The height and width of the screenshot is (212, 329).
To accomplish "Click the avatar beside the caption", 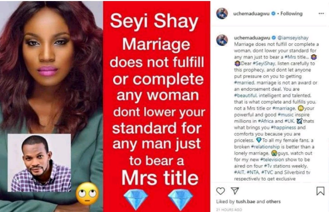I will [222, 40].
